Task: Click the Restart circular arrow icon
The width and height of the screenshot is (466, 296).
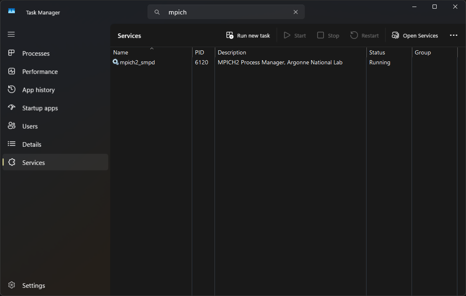Action: coord(354,35)
